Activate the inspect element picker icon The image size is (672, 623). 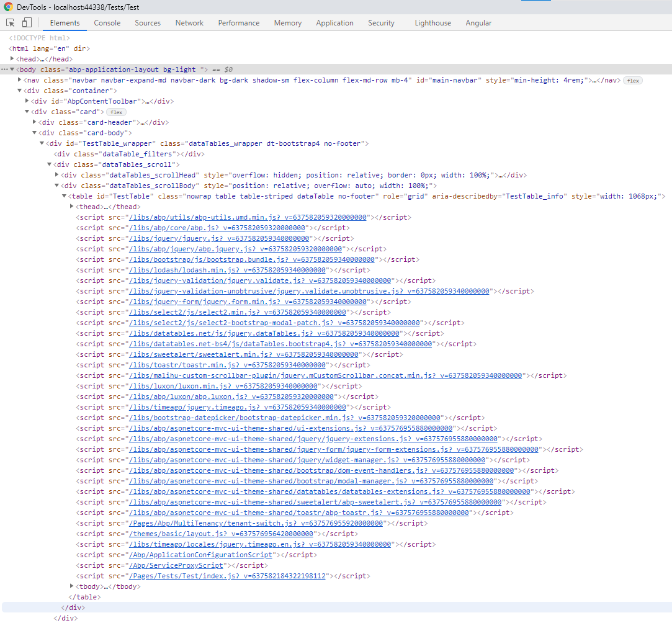click(11, 23)
